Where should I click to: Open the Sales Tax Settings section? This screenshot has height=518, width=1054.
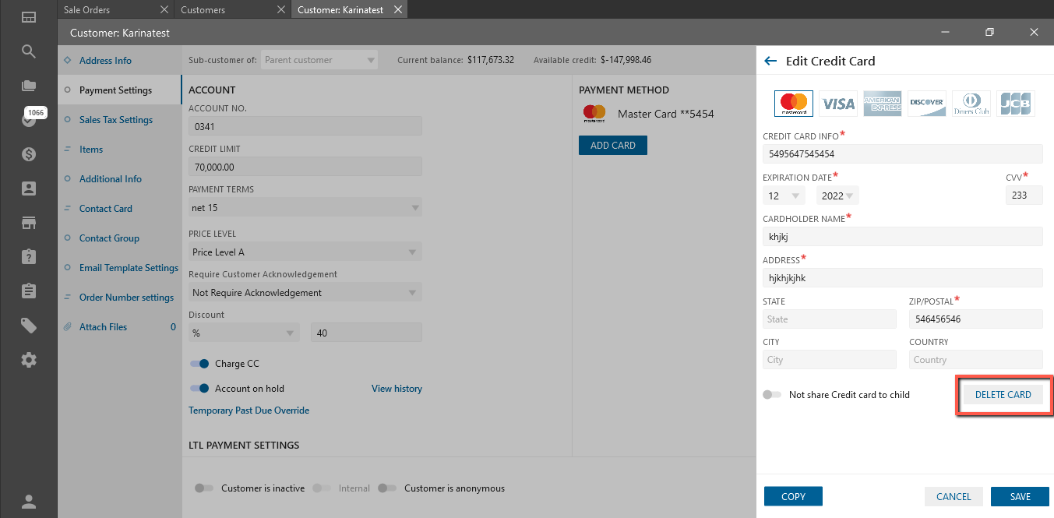(x=116, y=120)
